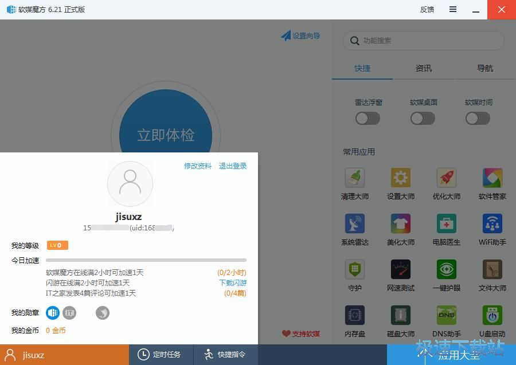
Task: Toggle the 雷达浮窗 switch
Action: click(x=368, y=119)
